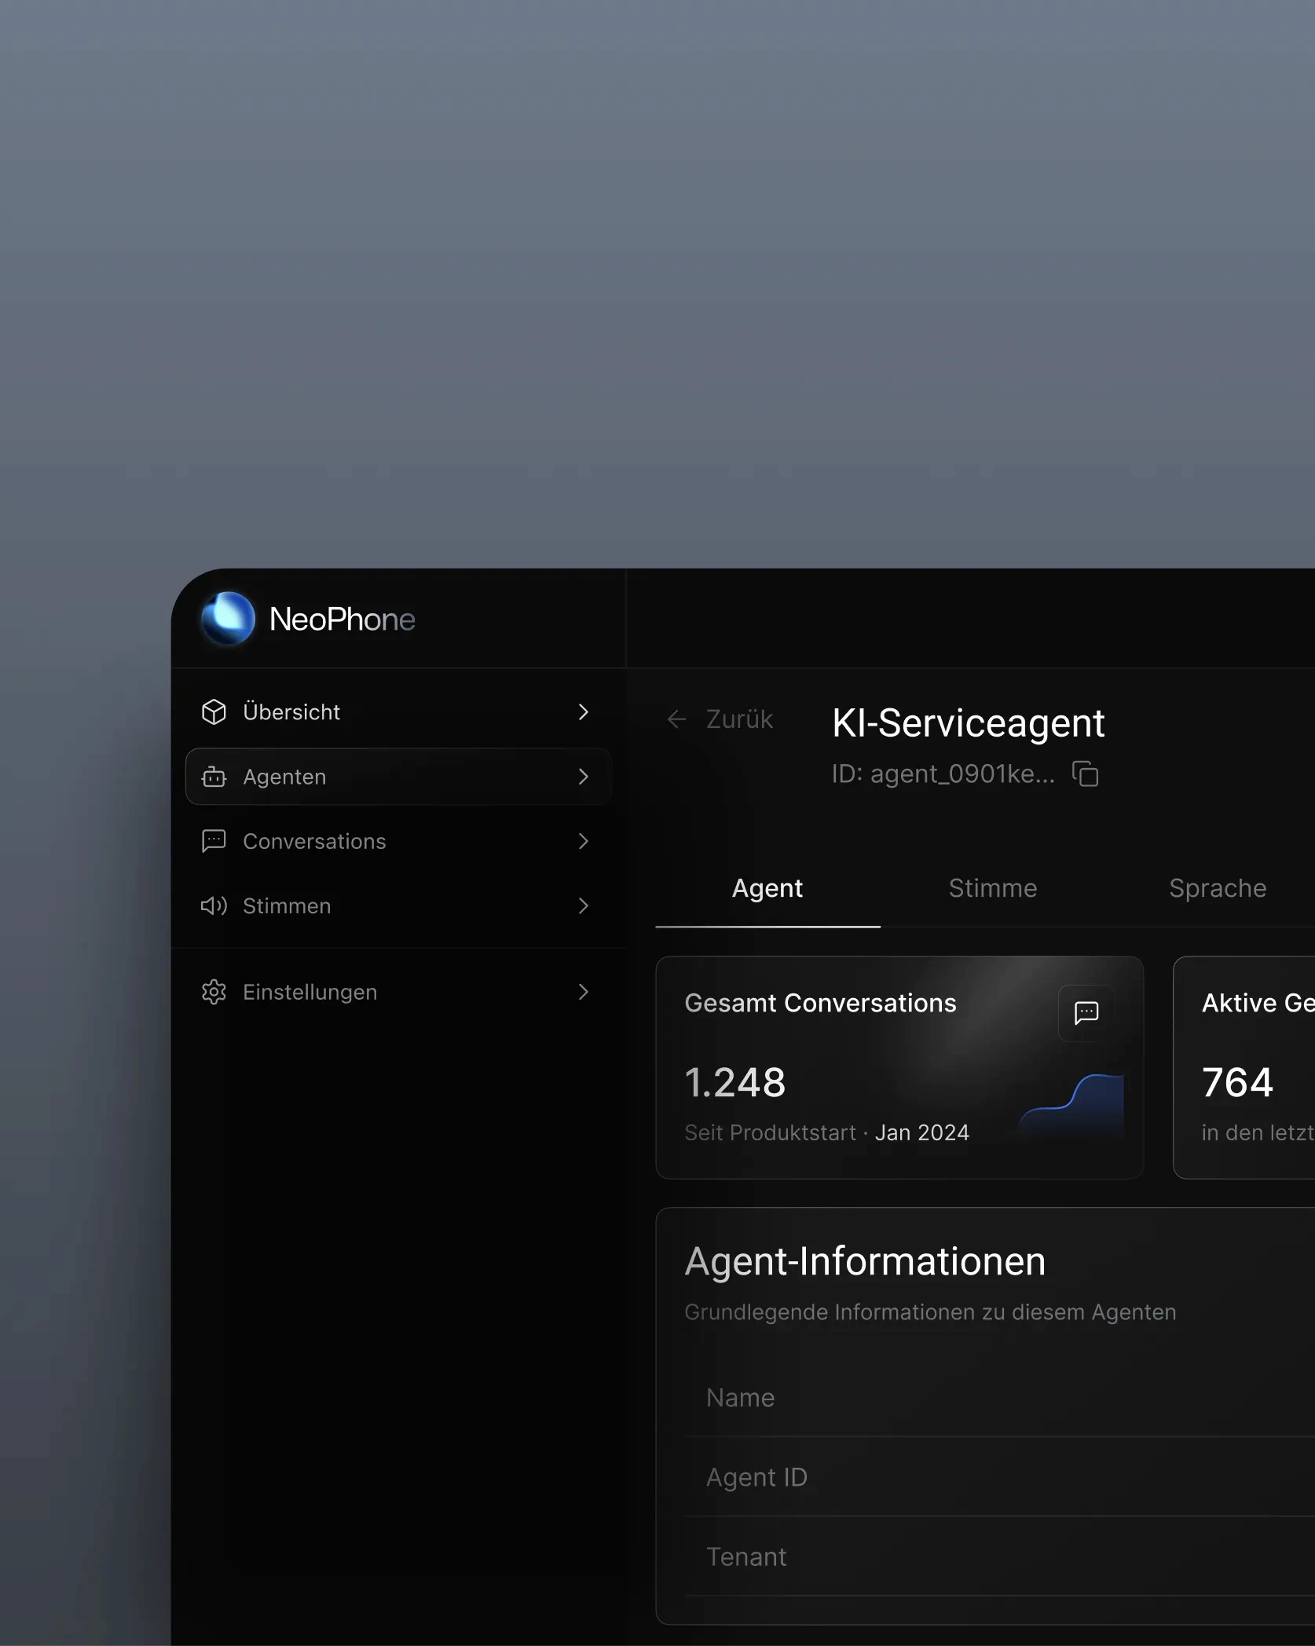Click the ID: agent_0901ke... text
Screen dimensions: 1315x1646
943,774
